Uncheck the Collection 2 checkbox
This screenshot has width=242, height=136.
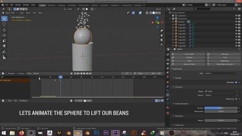click(x=173, y=19)
